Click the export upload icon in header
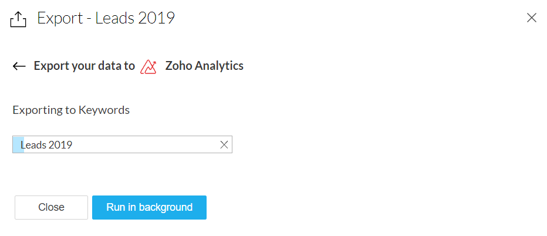Viewport: 547px width, 236px height. pyautogui.click(x=19, y=19)
